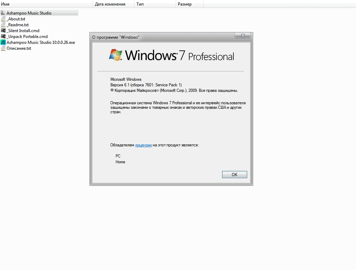This screenshot has height=270, width=356.
Task: Click the _Readme.txt file icon
Action: click(x=3, y=25)
